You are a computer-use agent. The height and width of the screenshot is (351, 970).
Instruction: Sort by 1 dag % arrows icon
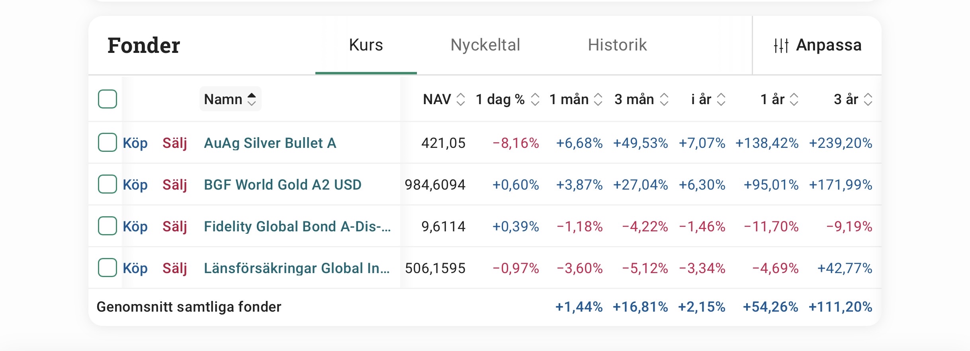[x=535, y=99]
